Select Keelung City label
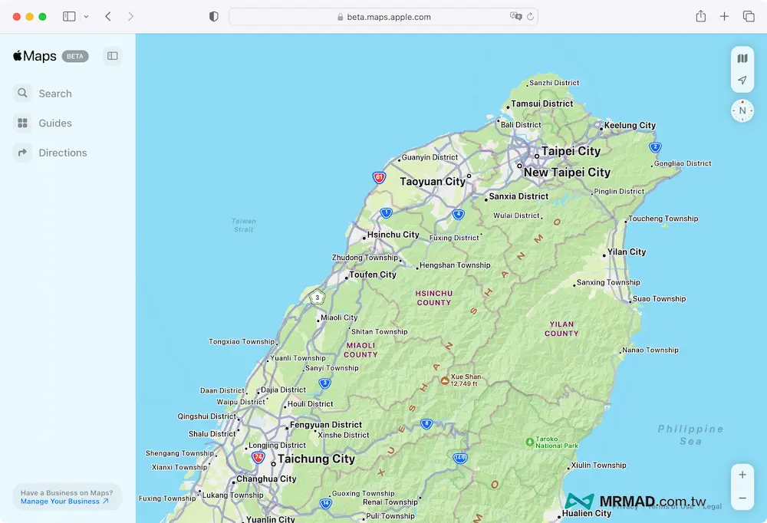The width and height of the screenshot is (767, 523). click(x=630, y=125)
